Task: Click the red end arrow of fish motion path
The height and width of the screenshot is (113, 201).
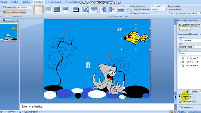Action: (x=63, y=31)
